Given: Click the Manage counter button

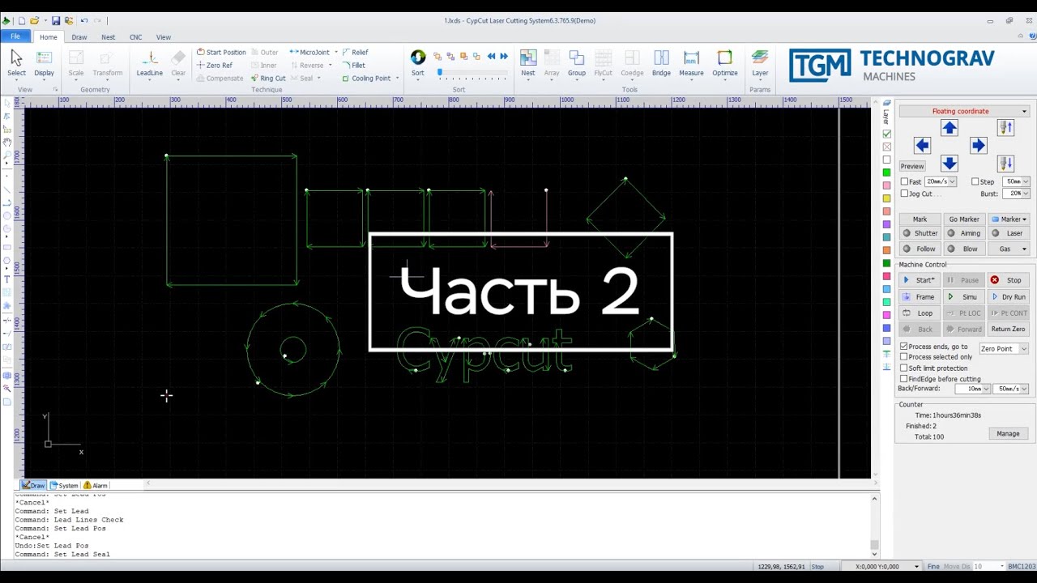Looking at the screenshot, I should point(1009,434).
